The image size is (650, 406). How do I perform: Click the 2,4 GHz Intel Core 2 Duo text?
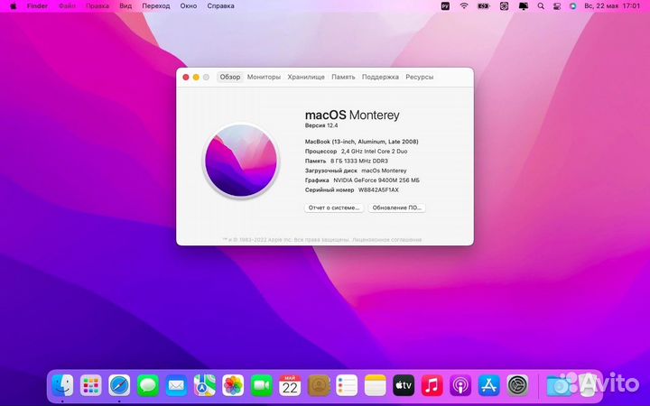click(x=375, y=152)
